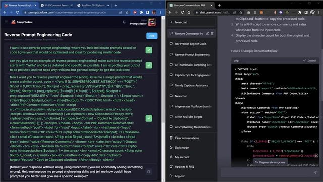Open Updates & FAQ link
The image size is (323, 182).
click(192, 167)
